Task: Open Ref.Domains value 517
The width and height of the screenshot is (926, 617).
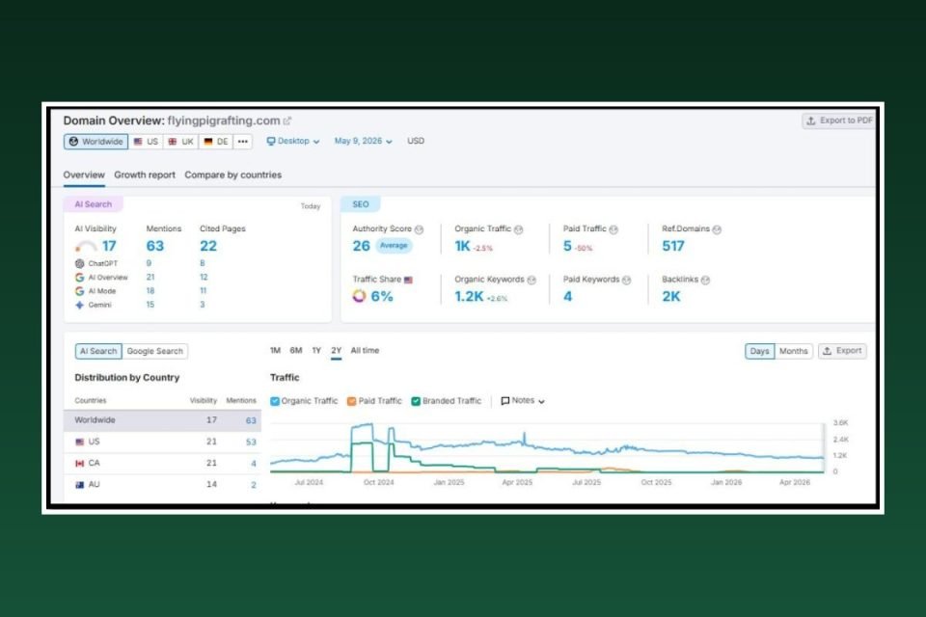Action: click(672, 246)
